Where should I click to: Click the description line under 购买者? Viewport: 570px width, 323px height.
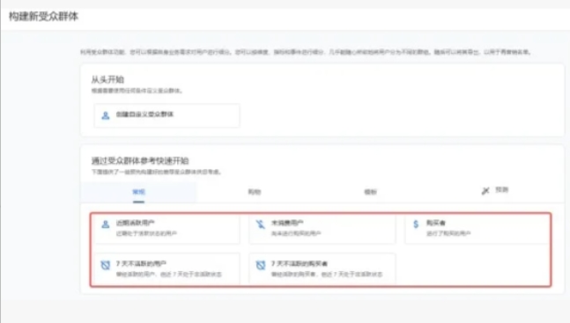point(448,233)
